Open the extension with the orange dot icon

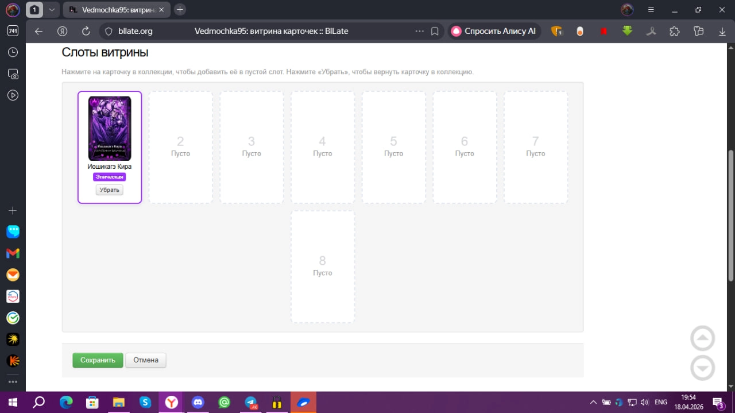pyautogui.click(x=580, y=32)
